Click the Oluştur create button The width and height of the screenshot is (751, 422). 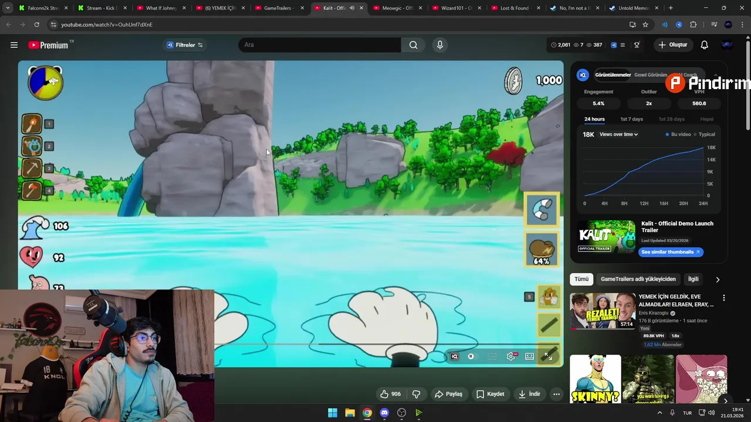(x=673, y=45)
